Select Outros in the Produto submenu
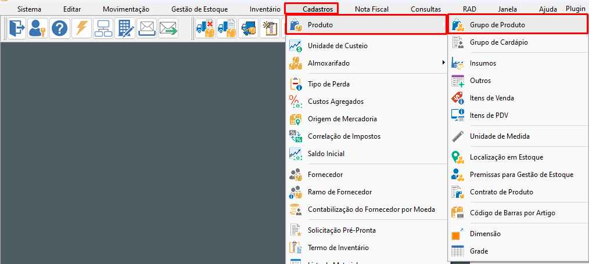Viewport: 589px width, 264px height. [480, 81]
